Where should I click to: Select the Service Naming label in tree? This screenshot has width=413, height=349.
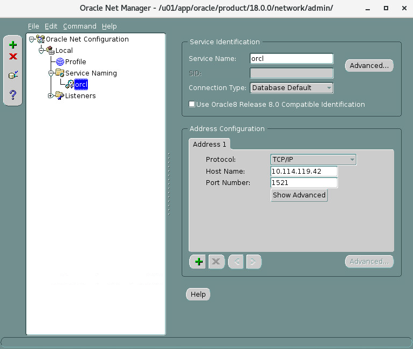pos(91,73)
